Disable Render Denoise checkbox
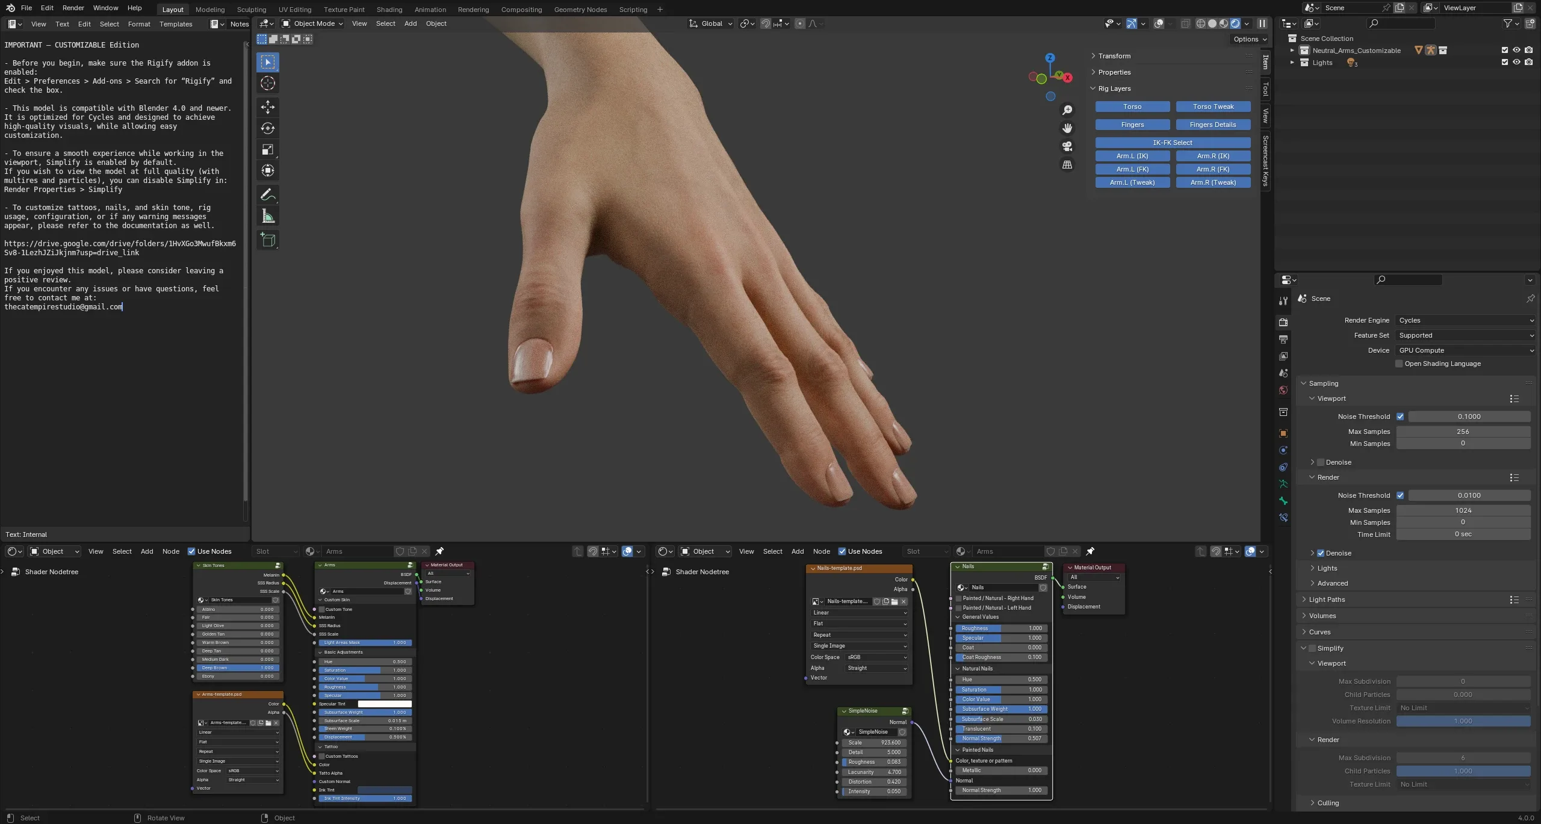 (x=1321, y=553)
